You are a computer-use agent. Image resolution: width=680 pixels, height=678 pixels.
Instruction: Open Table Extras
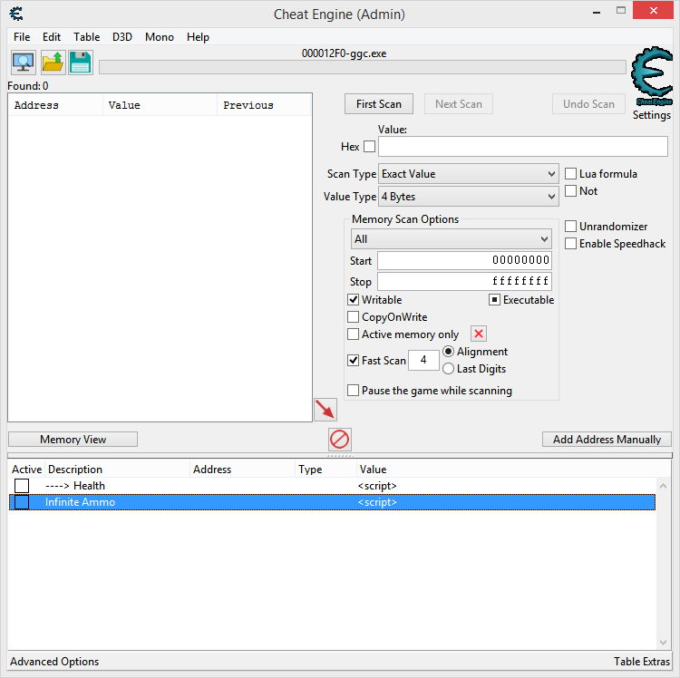pyautogui.click(x=641, y=662)
